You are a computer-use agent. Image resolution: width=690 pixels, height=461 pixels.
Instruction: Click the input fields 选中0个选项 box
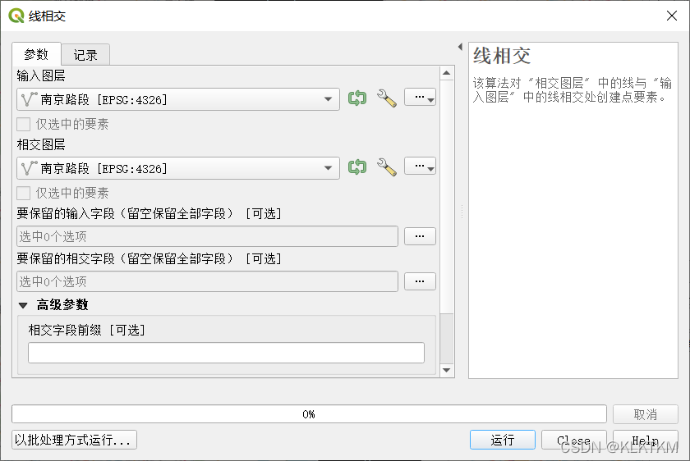pos(207,236)
